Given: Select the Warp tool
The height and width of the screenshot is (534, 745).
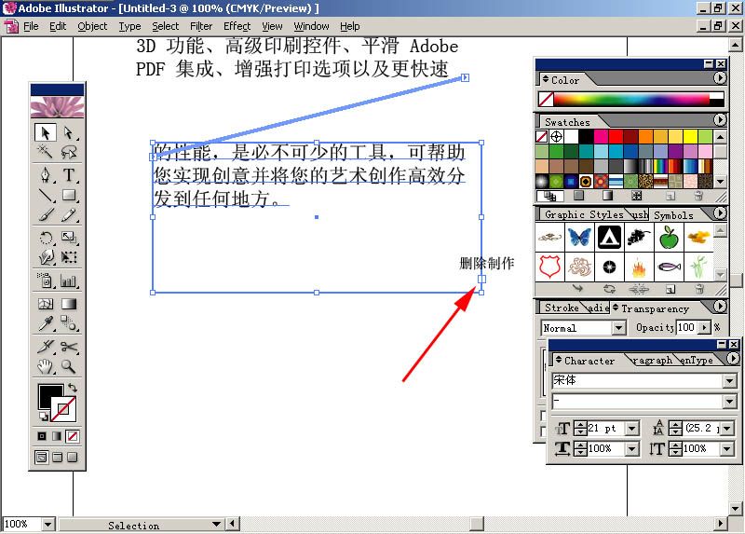Looking at the screenshot, I should 46,257.
